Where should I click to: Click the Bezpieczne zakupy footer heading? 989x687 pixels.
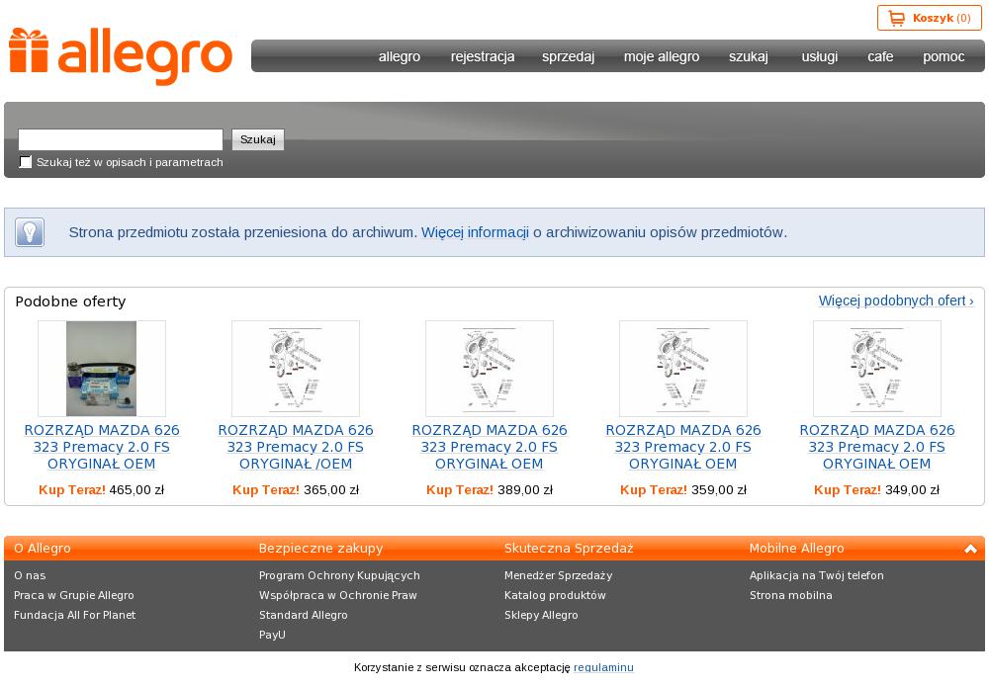[321, 549]
